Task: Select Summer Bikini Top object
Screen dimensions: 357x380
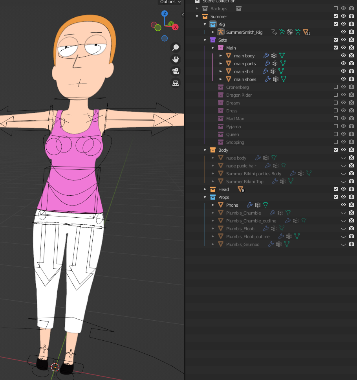Action: coord(245,182)
